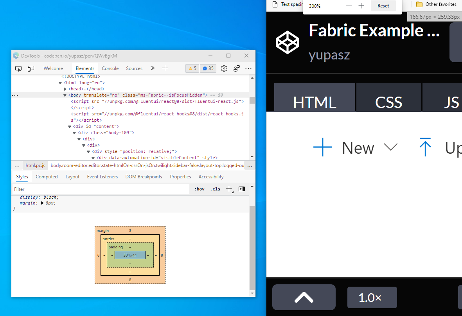Collapse the visibleContent div node

93,158
